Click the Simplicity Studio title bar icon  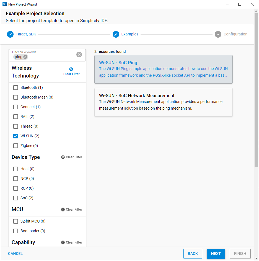pyautogui.click(x=4, y=4)
